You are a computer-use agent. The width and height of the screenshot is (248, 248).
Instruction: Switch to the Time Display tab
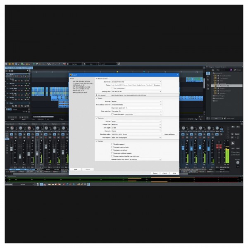tap(23, 124)
